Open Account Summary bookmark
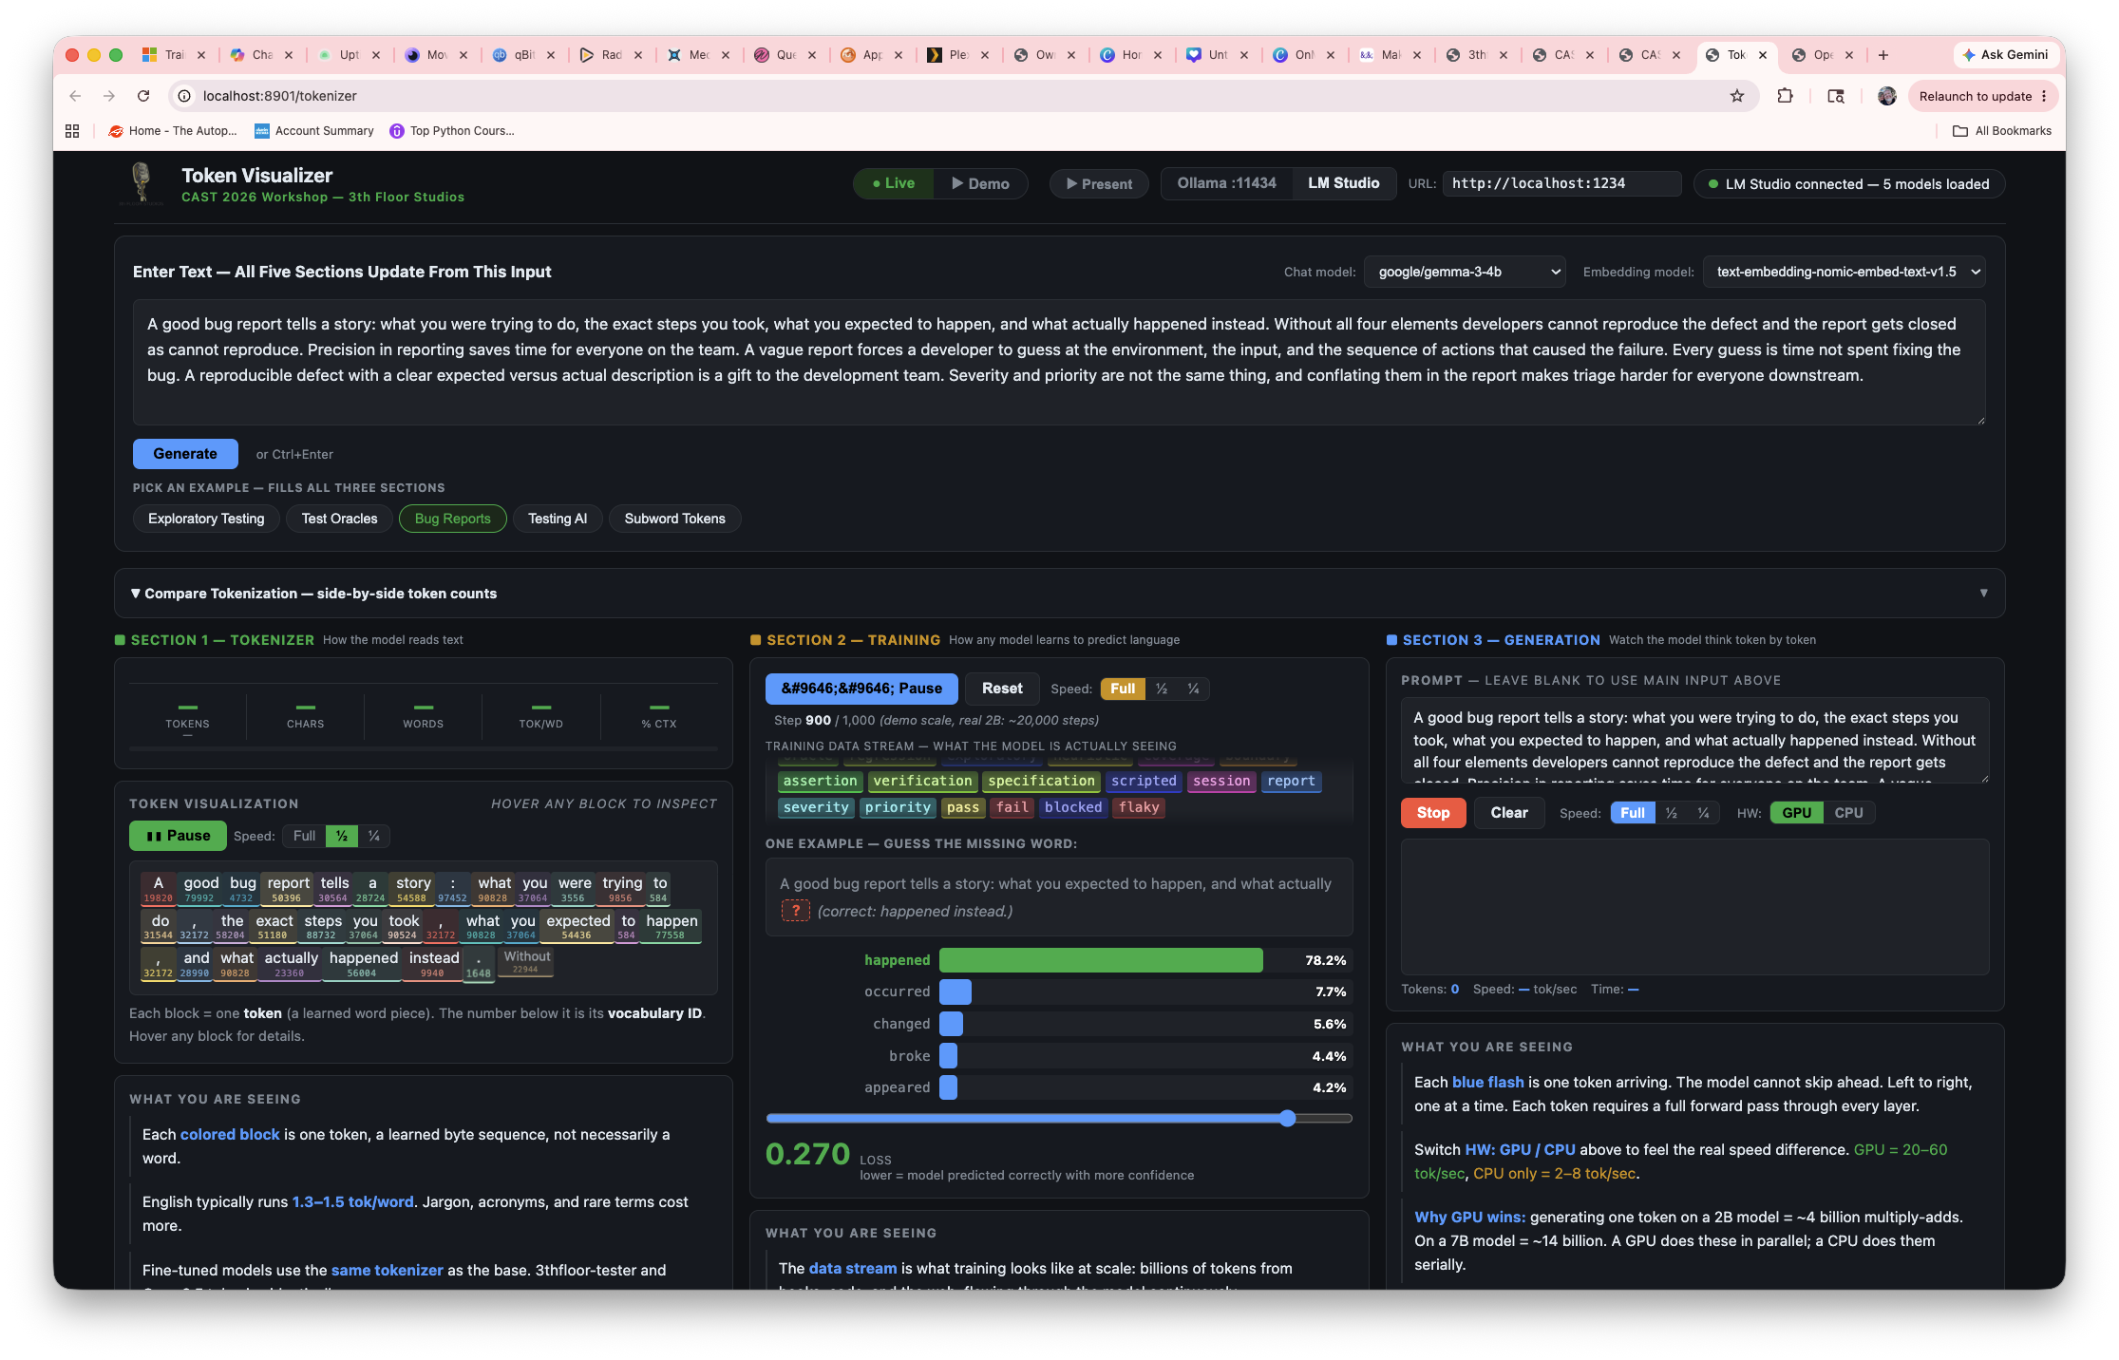The height and width of the screenshot is (1360, 2119). click(x=314, y=131)
